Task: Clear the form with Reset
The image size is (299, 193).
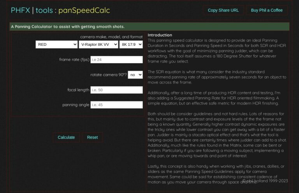Action: coord(92,137)
